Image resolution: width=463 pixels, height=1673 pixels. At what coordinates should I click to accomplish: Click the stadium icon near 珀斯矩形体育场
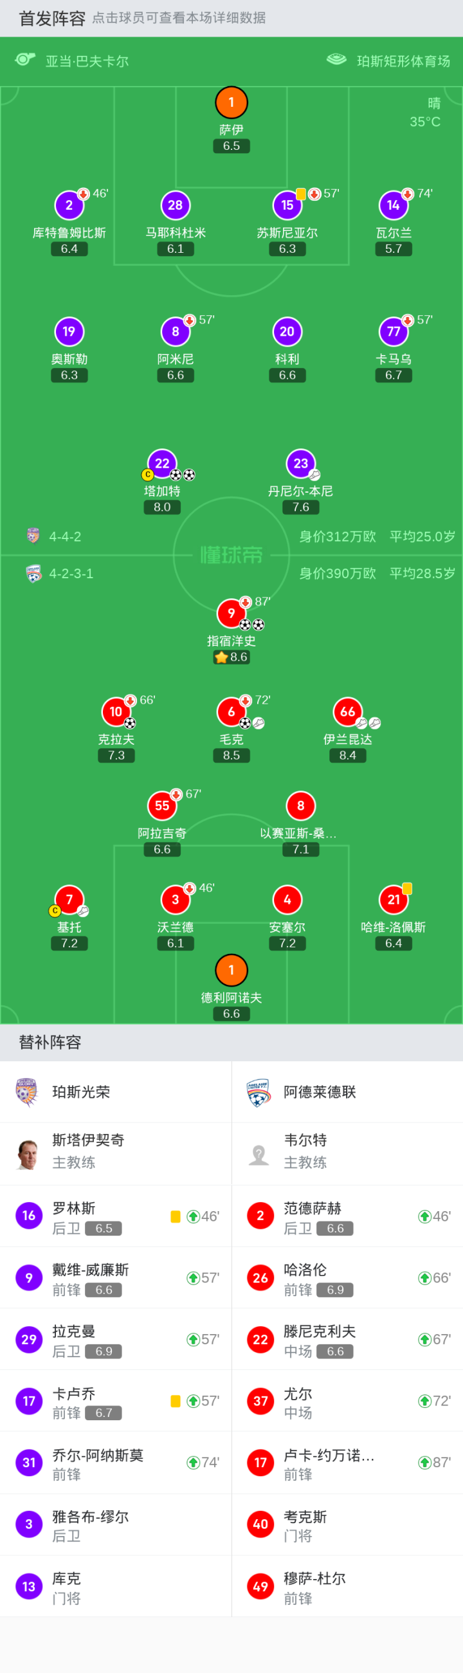coord(336,60)
